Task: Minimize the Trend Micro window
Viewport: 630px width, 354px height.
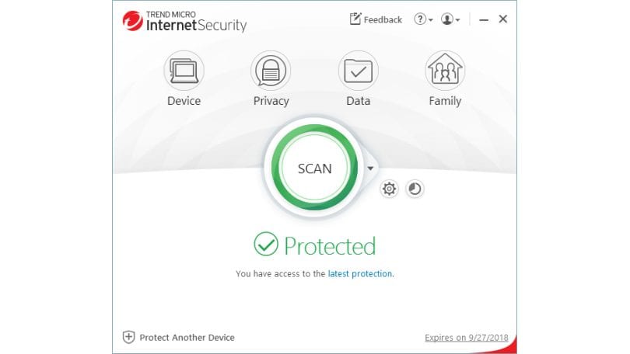Action: click(x=484, y=19)
